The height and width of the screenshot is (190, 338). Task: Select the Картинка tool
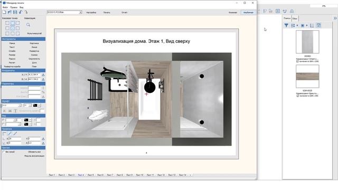(34, 43)
